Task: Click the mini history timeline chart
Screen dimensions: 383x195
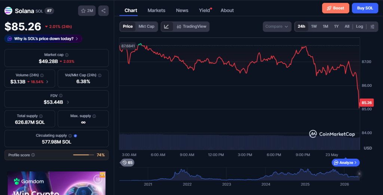Action: point(239,174)
